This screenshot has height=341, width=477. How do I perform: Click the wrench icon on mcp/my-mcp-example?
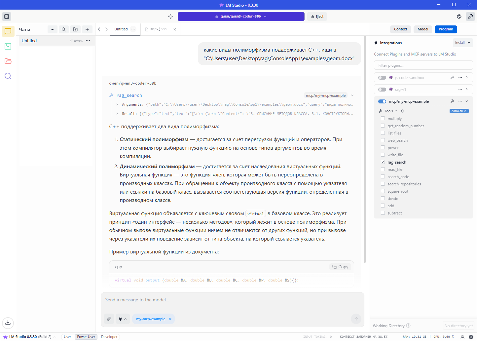coord(452,101)
